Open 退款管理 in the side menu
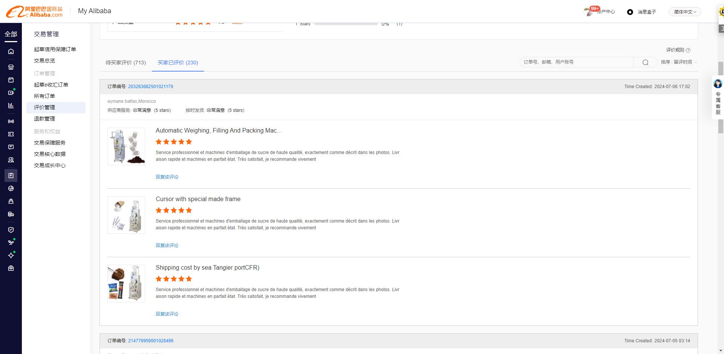This screenshot has height=354, width=724. [x=44, y=119]
